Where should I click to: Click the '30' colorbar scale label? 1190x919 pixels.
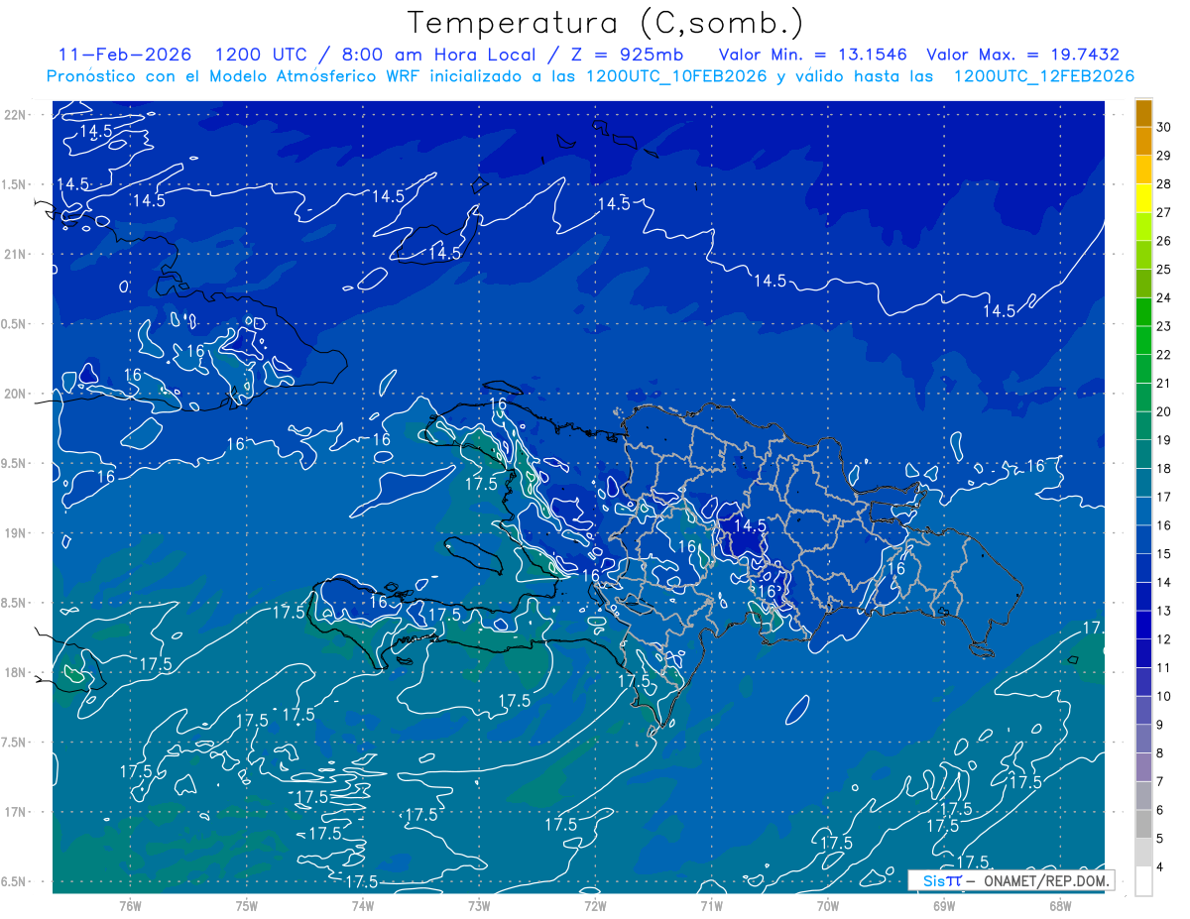click(x=1163, y=127)
